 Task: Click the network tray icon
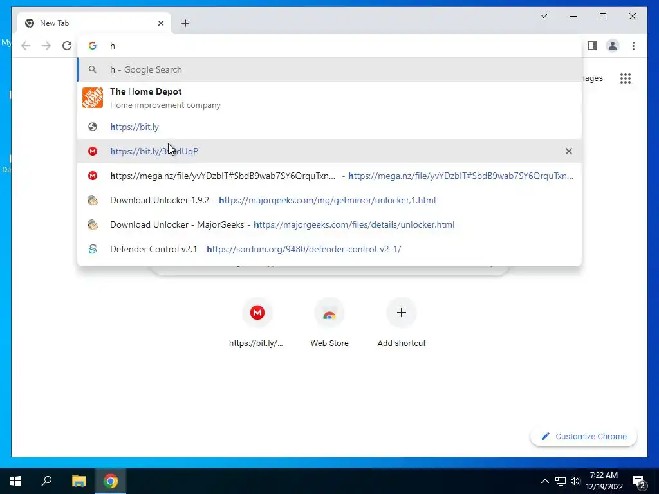(561, 481)
